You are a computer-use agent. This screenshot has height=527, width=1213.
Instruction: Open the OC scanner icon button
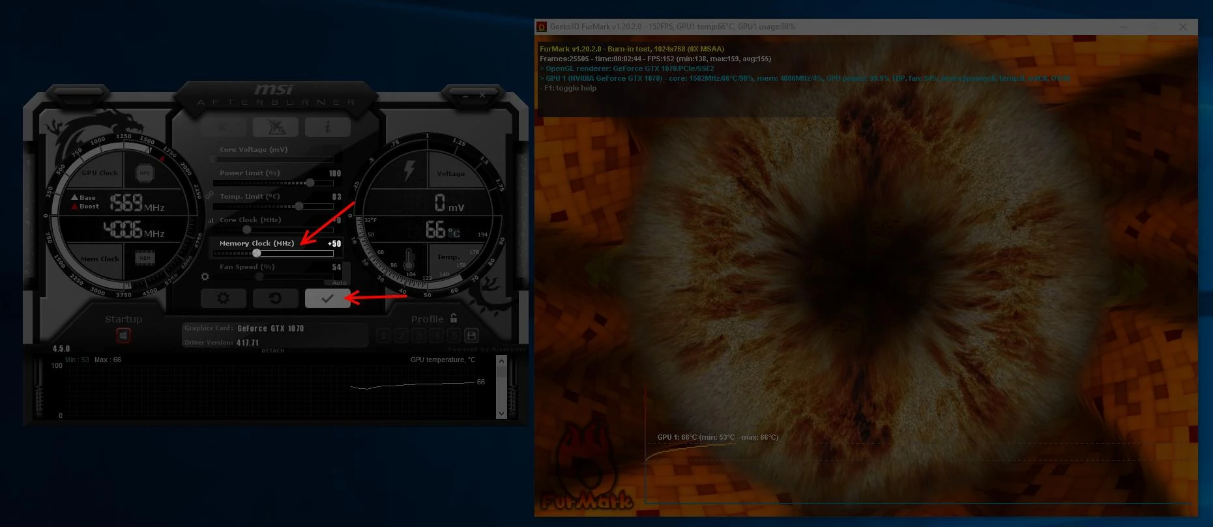(x=276, y=127)
